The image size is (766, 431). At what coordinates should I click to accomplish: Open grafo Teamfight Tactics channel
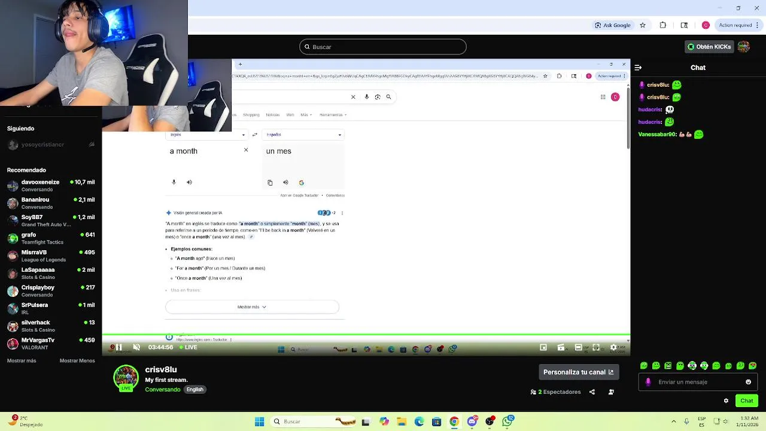click(x=51, y=238)
